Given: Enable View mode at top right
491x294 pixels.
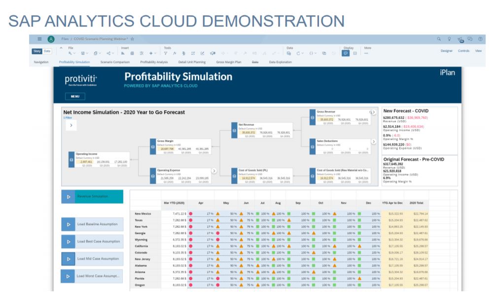Looking at the screenshot, I should click(479, 51).
